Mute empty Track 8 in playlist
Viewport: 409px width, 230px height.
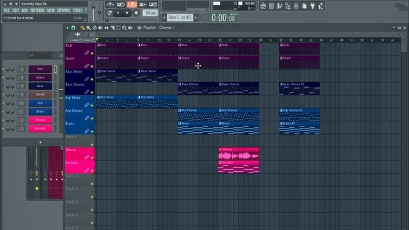(92, 144)
